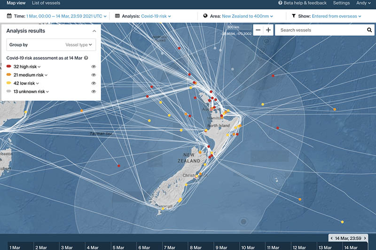Screen dimensions: 376x250
Task: Step timeline back with left arrow
Action: click(x=332, y=238)
